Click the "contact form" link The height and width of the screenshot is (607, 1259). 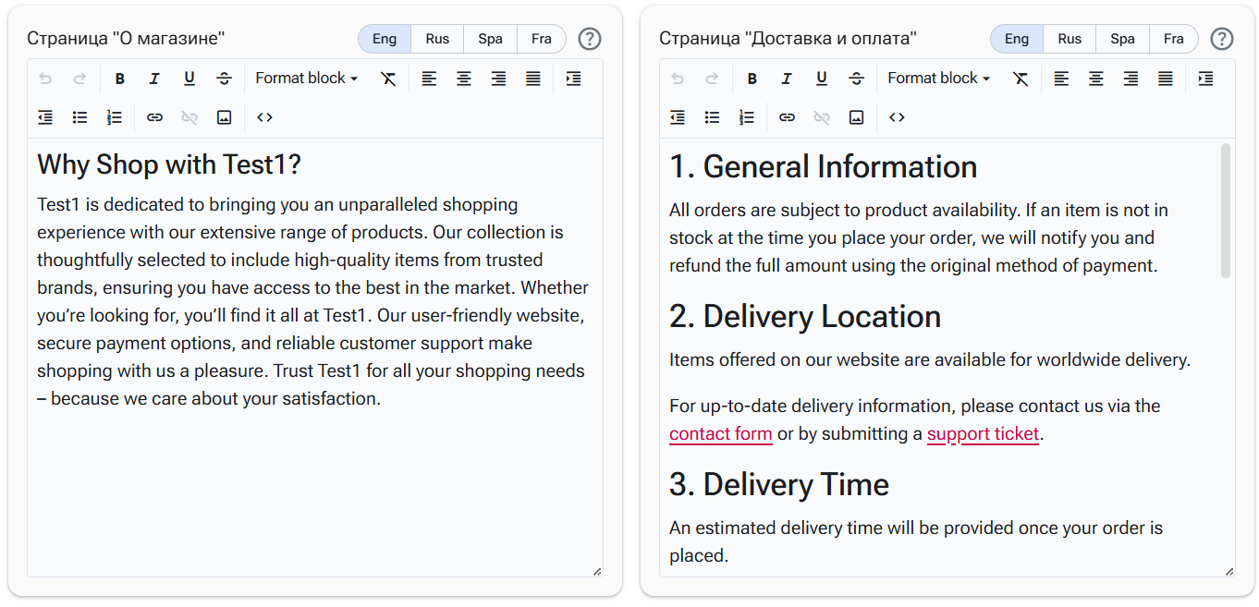pos(720,434)
